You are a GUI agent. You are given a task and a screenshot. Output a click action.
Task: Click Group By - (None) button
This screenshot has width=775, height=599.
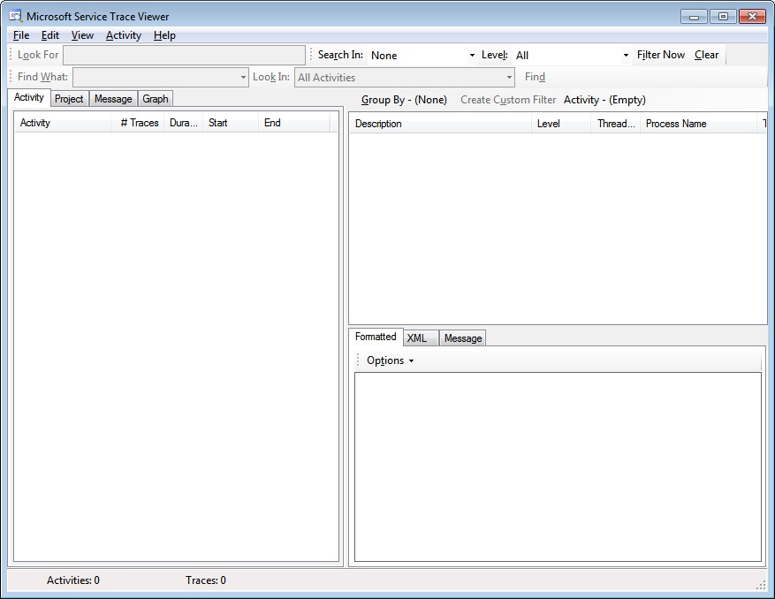click(404, 100)
